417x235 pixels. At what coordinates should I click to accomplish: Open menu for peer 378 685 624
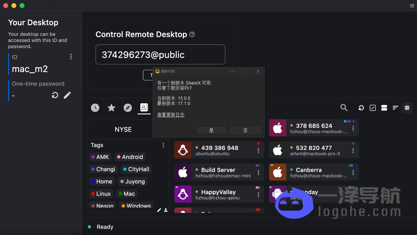(353, 128)
